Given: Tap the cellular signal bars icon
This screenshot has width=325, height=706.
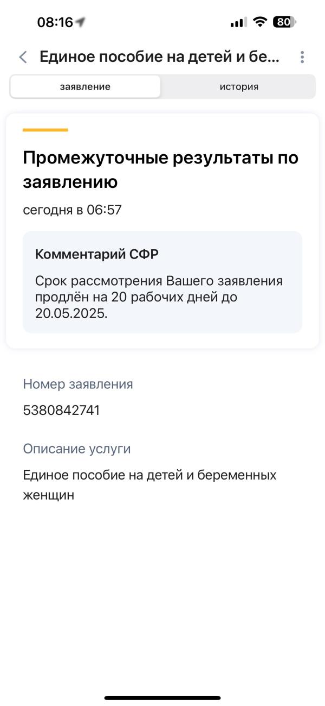Looking at the screenshot, I should (238, 22).
